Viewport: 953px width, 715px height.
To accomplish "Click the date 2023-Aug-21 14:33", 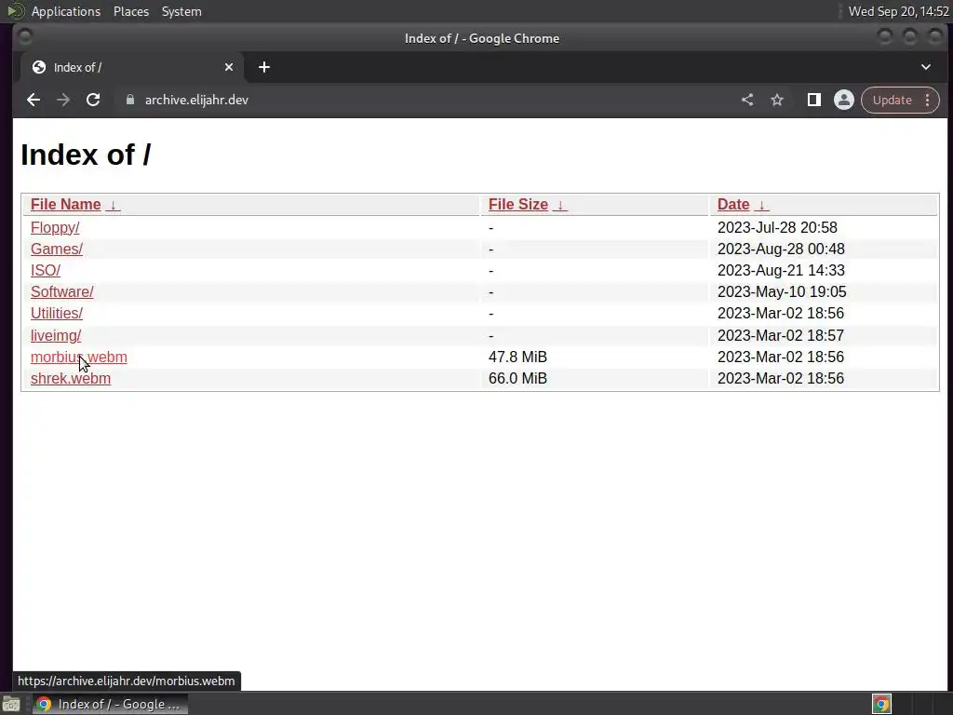I will (x=781, y=270).
